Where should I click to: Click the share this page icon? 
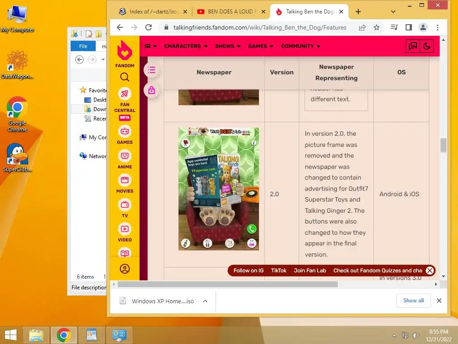tap(362, 27)
